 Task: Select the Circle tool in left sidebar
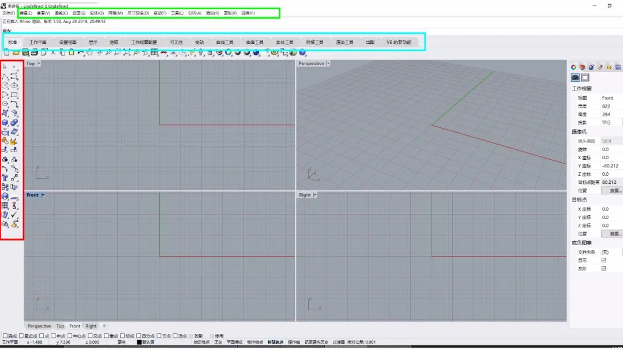[5, 85]
